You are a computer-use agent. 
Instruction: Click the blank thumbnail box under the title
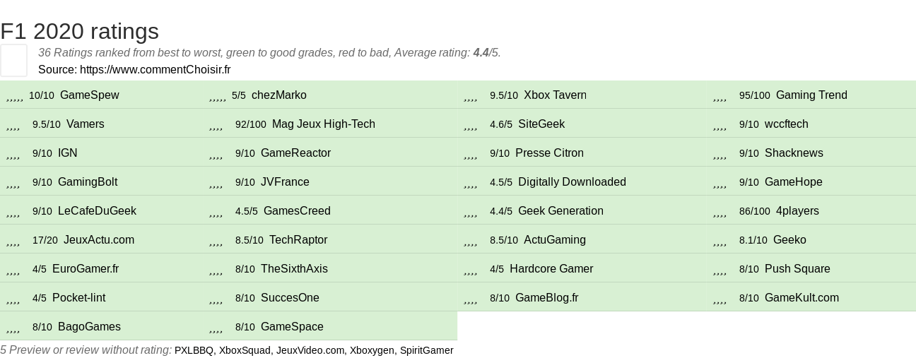pyautogui.click(x=13, y=60)
